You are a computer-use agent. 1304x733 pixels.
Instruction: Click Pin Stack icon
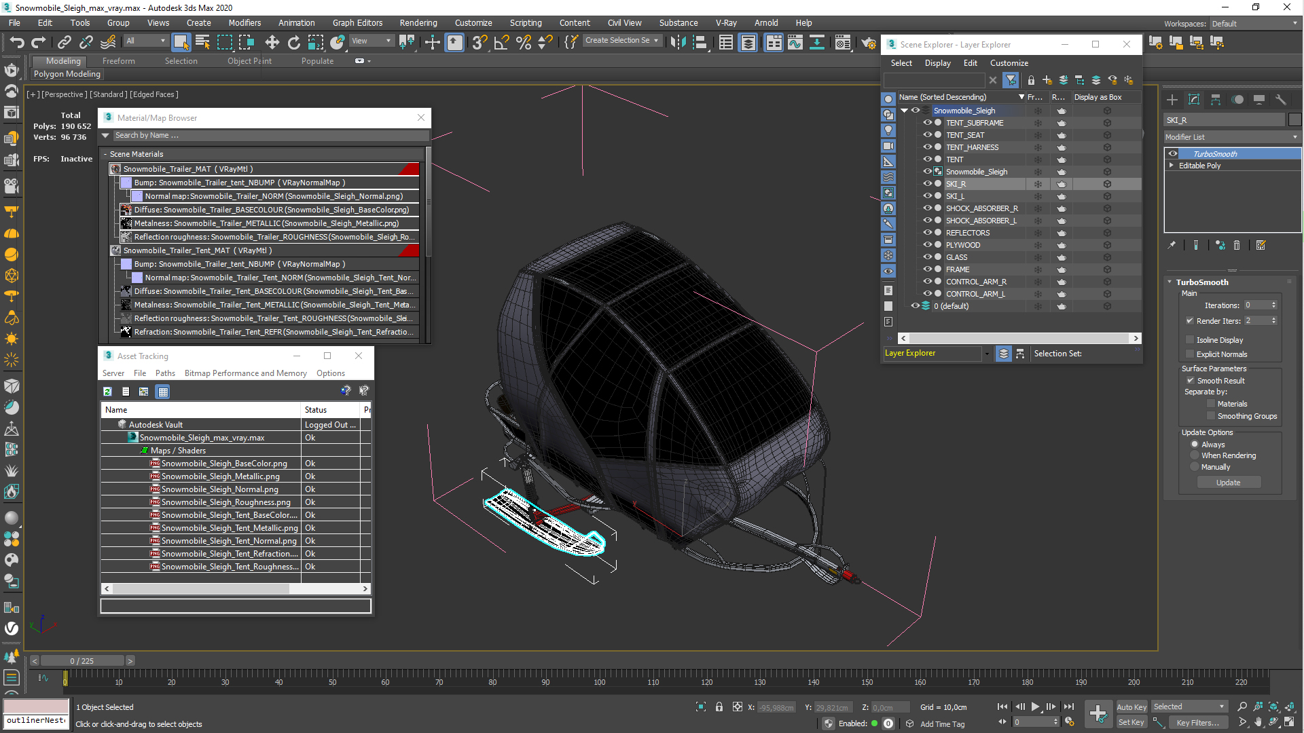coord(1172,245)
